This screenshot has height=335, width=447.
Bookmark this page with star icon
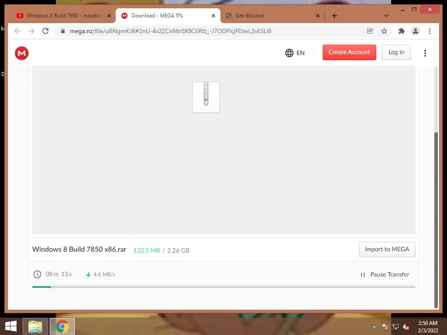pos(384,31)
